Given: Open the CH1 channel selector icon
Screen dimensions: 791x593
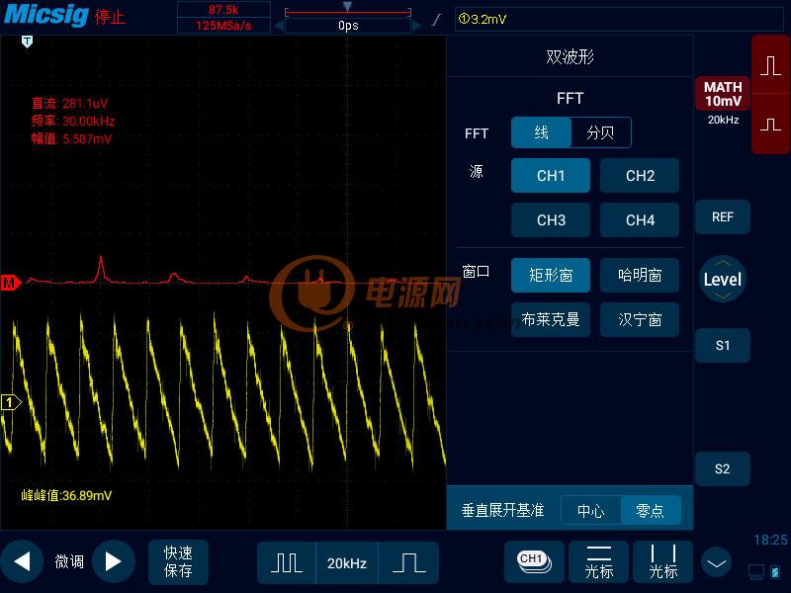Looking at the screenshot, I should coord(534,561).
